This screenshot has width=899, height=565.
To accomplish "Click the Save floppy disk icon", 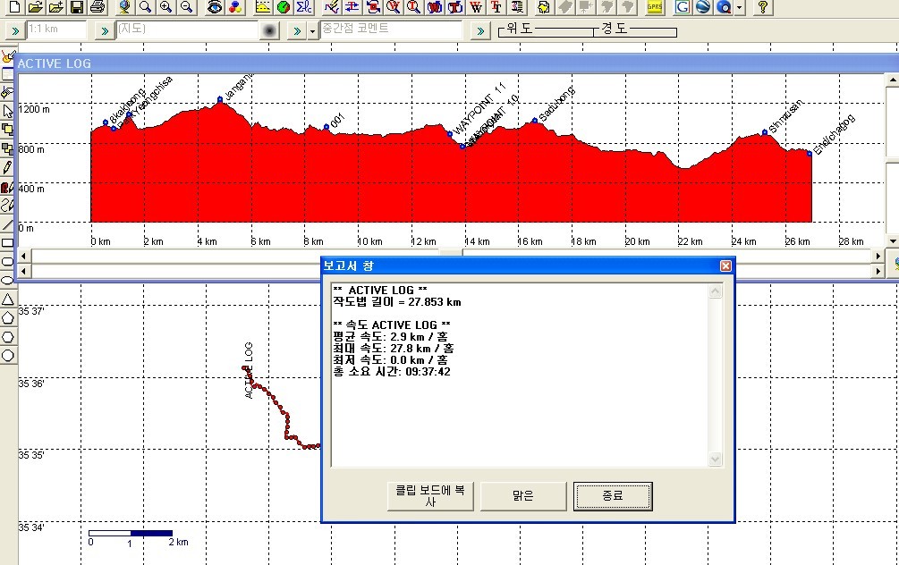I will tap(77, 7).
